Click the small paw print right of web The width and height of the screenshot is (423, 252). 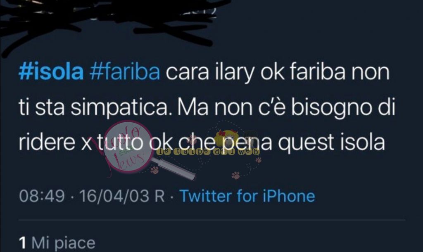pyautogui.click(x=259, y=160)
